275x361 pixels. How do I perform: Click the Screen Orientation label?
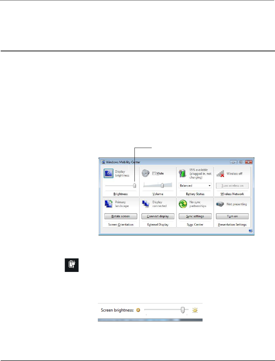121,225
